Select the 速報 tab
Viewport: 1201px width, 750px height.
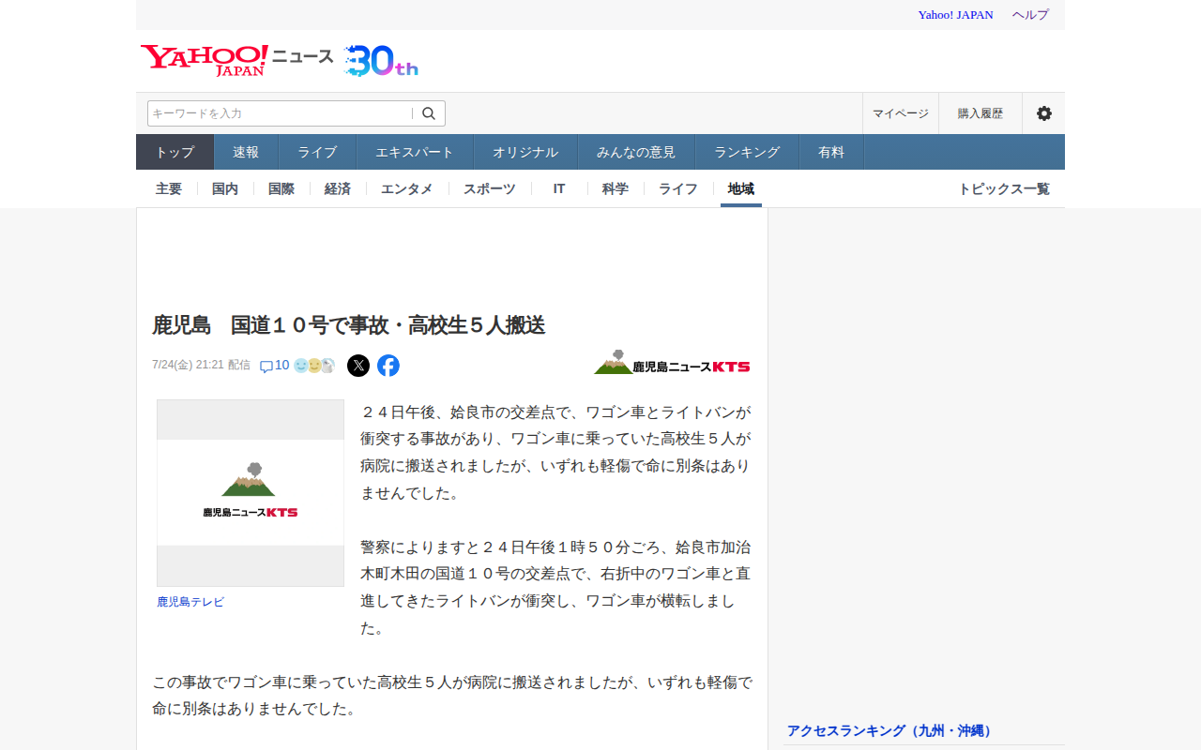(246, 152)
